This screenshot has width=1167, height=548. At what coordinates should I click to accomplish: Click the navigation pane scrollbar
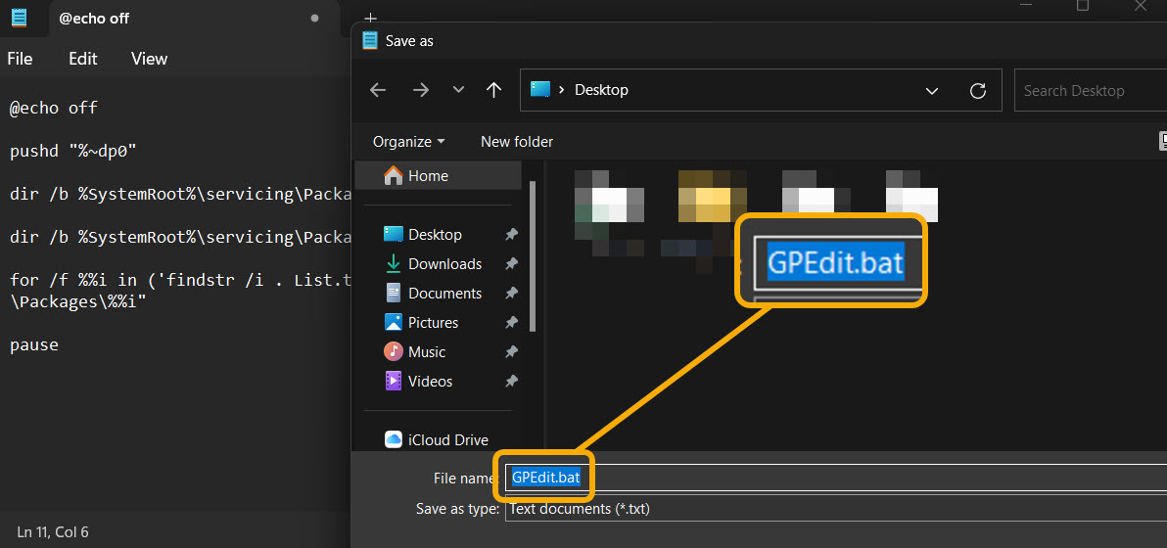tap(533, 256)
